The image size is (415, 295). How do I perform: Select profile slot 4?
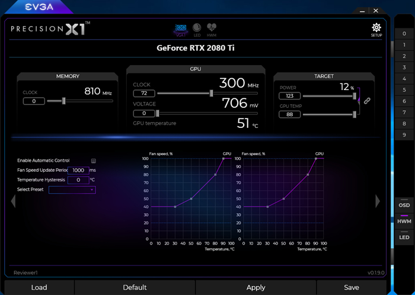coord(404,79)
